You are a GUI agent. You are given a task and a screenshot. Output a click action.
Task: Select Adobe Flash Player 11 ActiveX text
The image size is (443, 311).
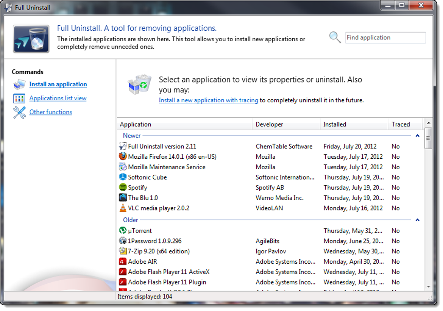pos(169,272)
